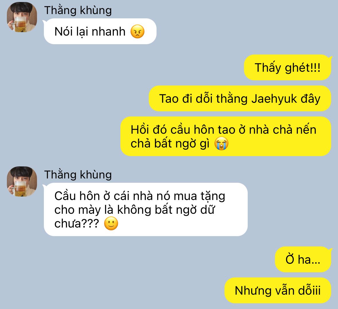Tap the 'Ờ ha...' yellow bubble

pyautogui.click(x=303, y=259)
